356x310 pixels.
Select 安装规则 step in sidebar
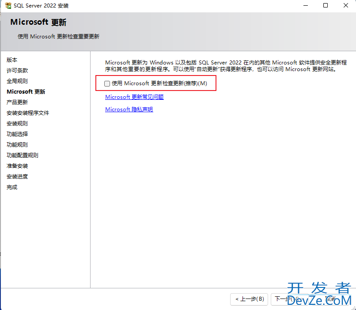pos(17,124)
